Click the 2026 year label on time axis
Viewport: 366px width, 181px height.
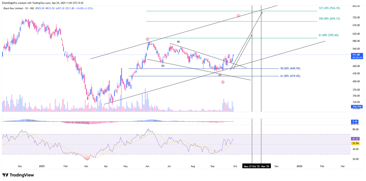tap(300, 166)
